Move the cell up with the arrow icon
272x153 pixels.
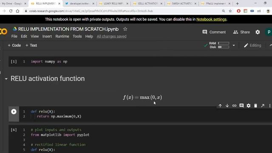pyautogui.click(x=220, y=106)
